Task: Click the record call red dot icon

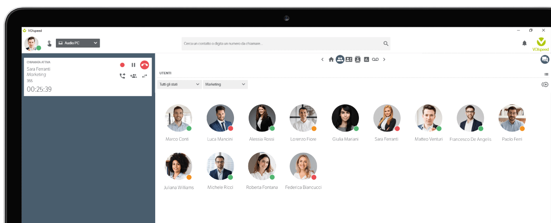Action: (122, 65)
